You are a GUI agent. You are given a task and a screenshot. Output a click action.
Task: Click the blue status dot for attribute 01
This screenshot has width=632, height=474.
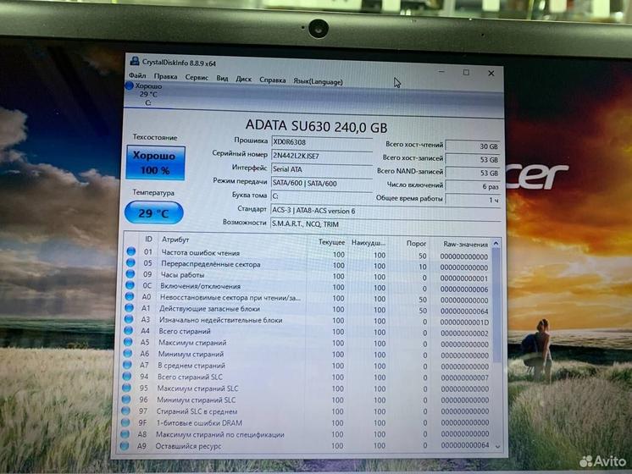point(130,252)
